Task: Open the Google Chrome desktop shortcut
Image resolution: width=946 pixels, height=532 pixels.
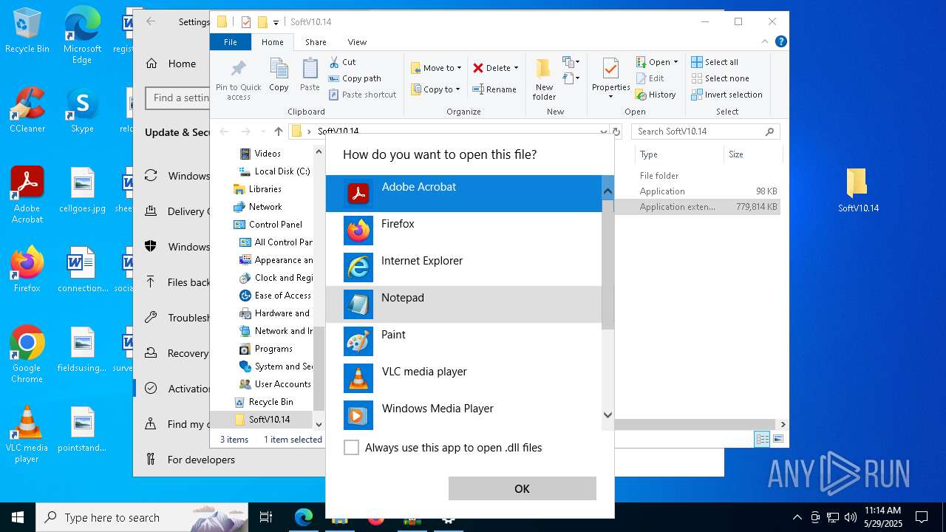Action: point(27,355)
